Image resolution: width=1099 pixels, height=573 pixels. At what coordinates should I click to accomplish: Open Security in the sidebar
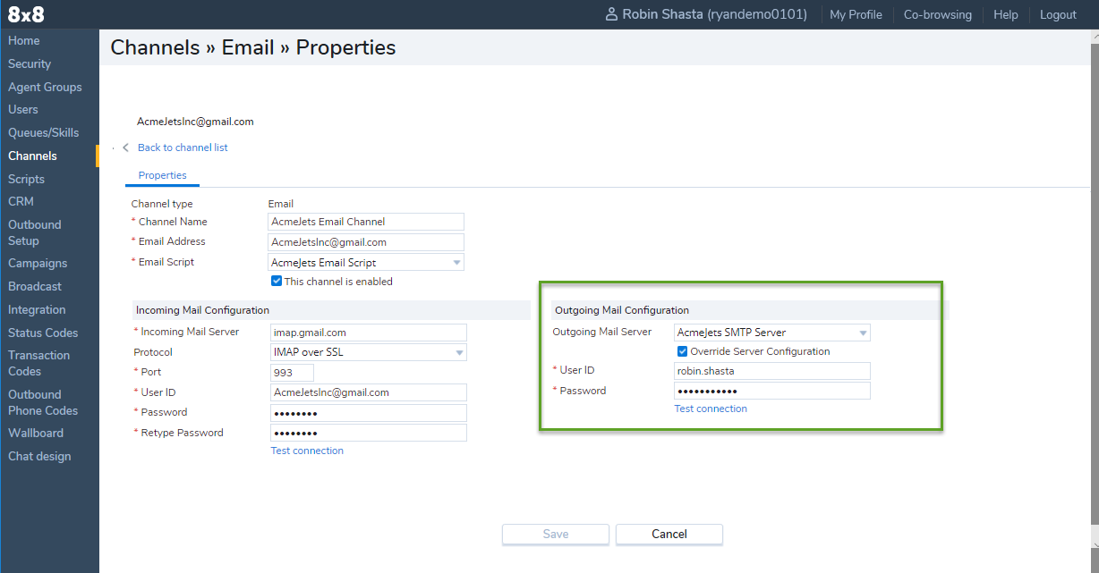coord(30,64)
